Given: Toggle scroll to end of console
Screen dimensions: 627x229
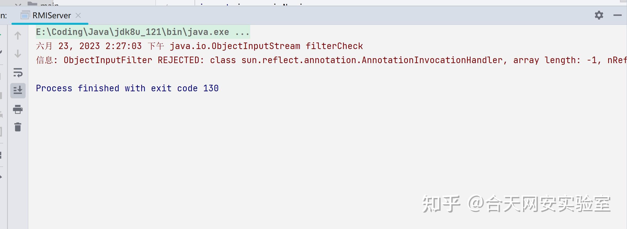Looking at the screenshot, I should 18,91.
